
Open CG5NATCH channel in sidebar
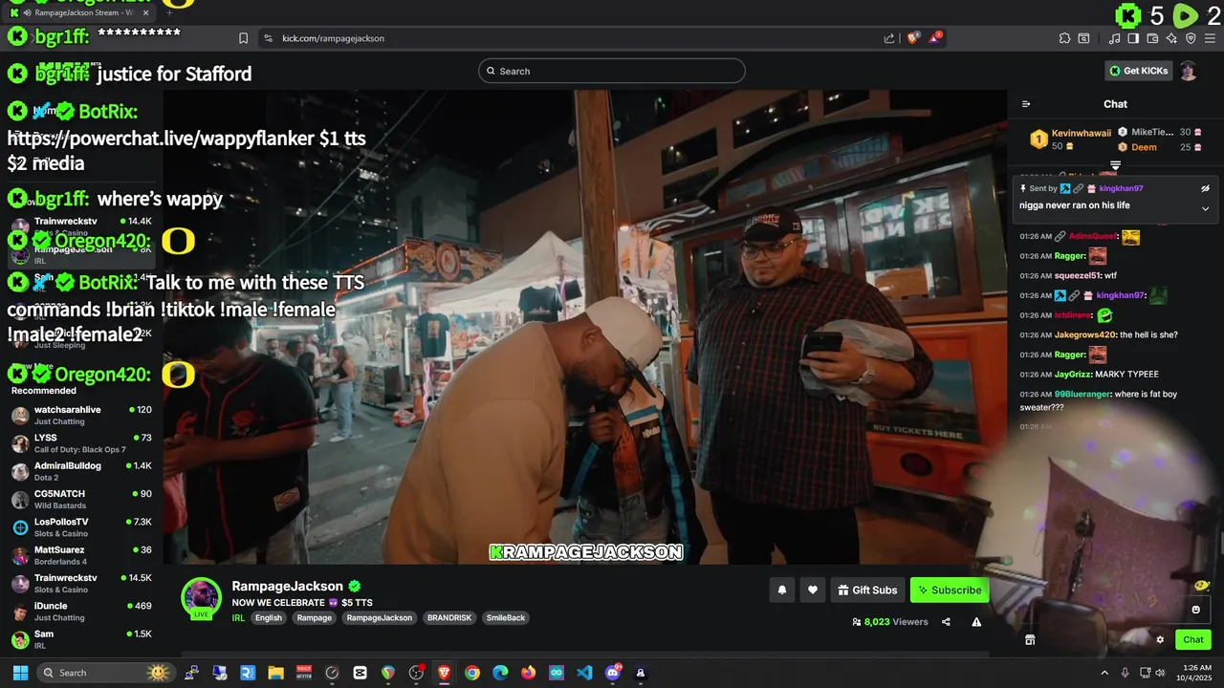click(81, 499)
